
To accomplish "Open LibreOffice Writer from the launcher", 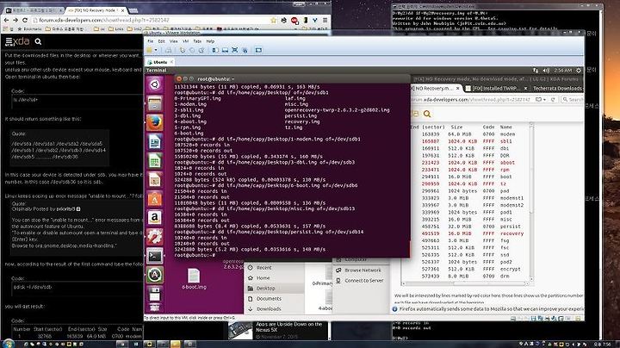I will click(155, 142).
